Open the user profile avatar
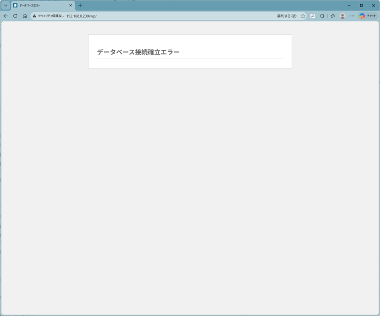 [342, 16]
